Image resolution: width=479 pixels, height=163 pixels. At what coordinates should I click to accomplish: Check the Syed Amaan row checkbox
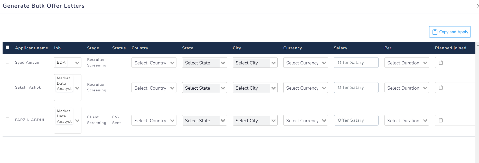coord(7,62)
